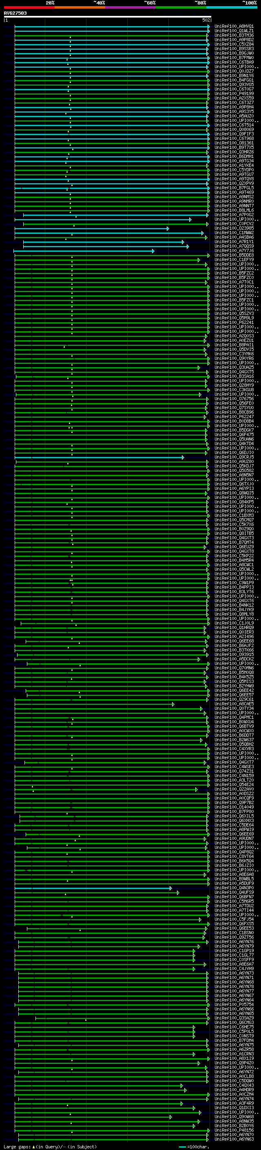Click the UniRef100_A1YKE4 label
This screenshot has width=261, height=1150.
[234, 165]
